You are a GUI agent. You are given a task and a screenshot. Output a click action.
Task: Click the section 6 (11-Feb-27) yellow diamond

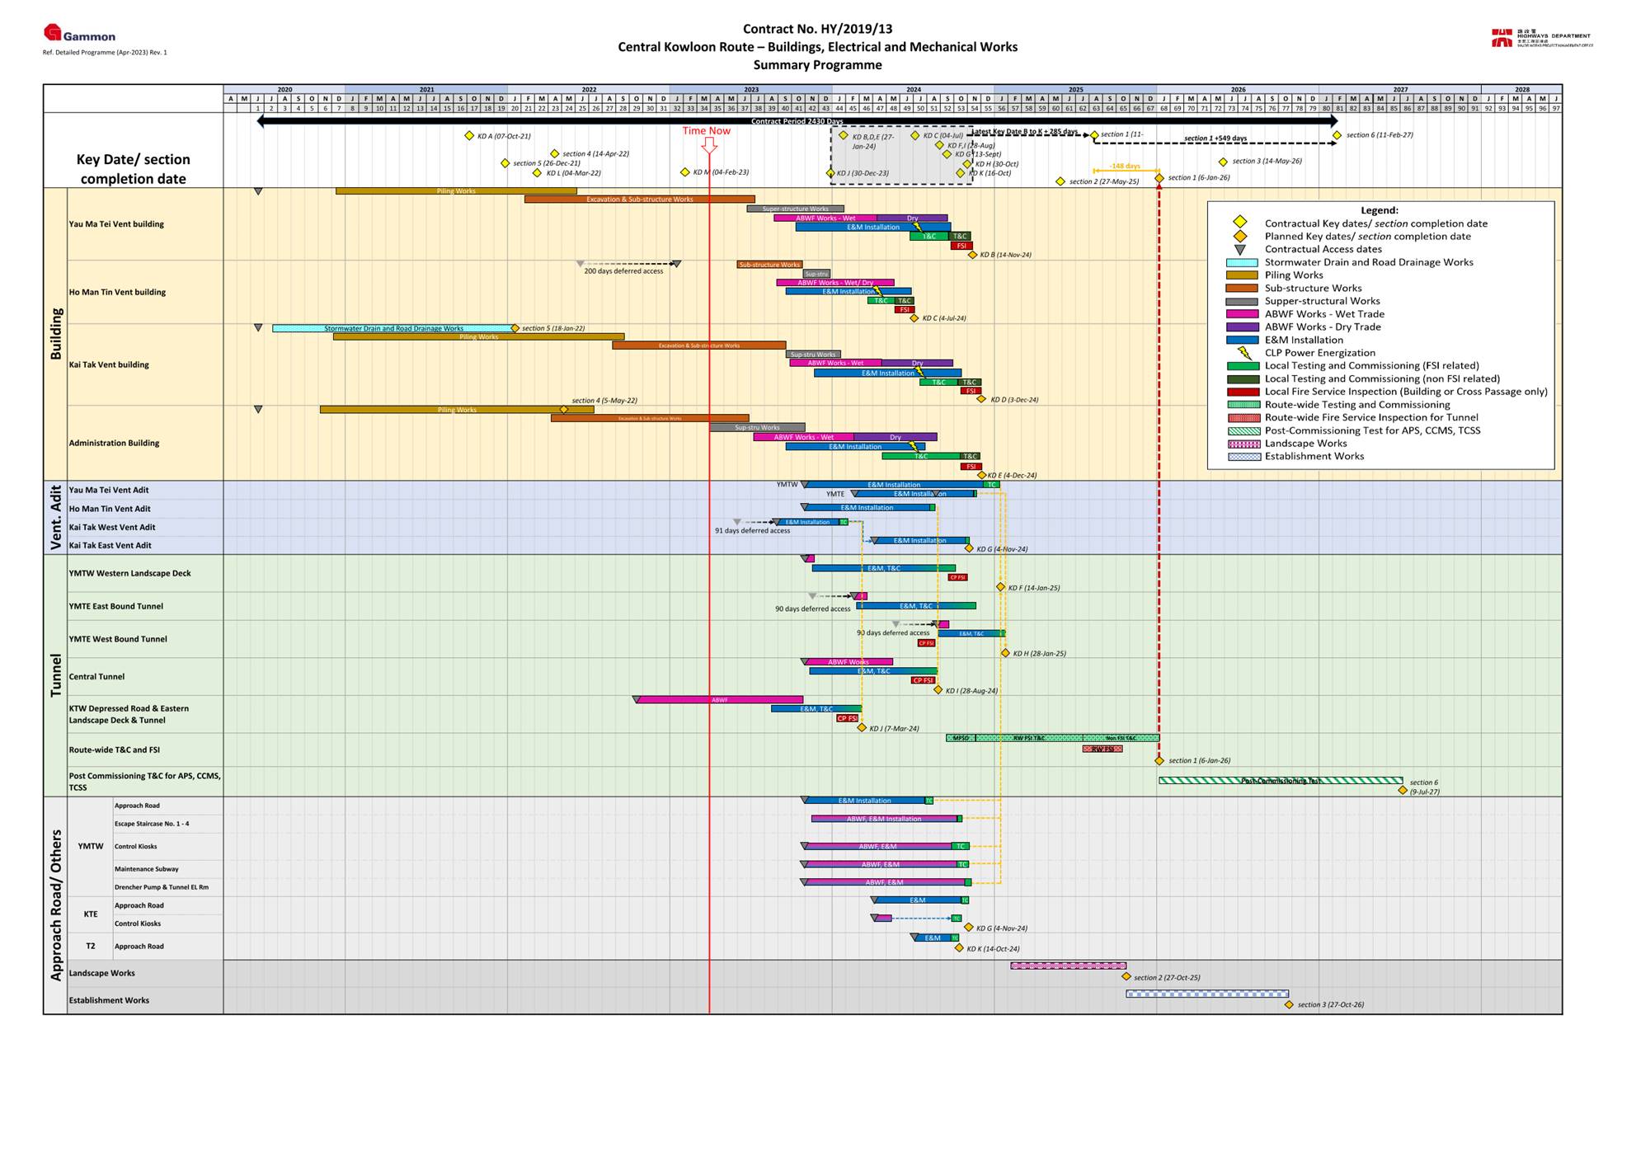(x=1337, y=135)
